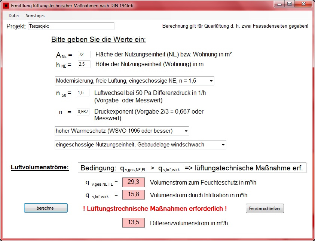
Task: Click the 'Volumenstrom durch Infiltration in m³/h' label
Action: [199, 195]
